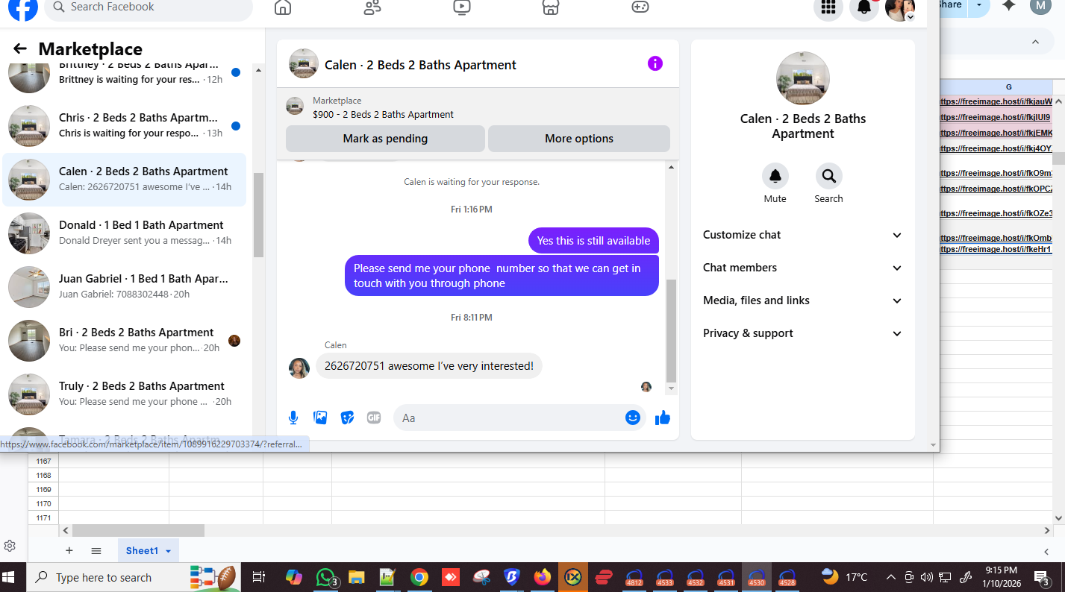Image resolution: width=1065 pixels, height=592 pixels.
Task: Open the account profile picture menu
Action: pos(899,7)
